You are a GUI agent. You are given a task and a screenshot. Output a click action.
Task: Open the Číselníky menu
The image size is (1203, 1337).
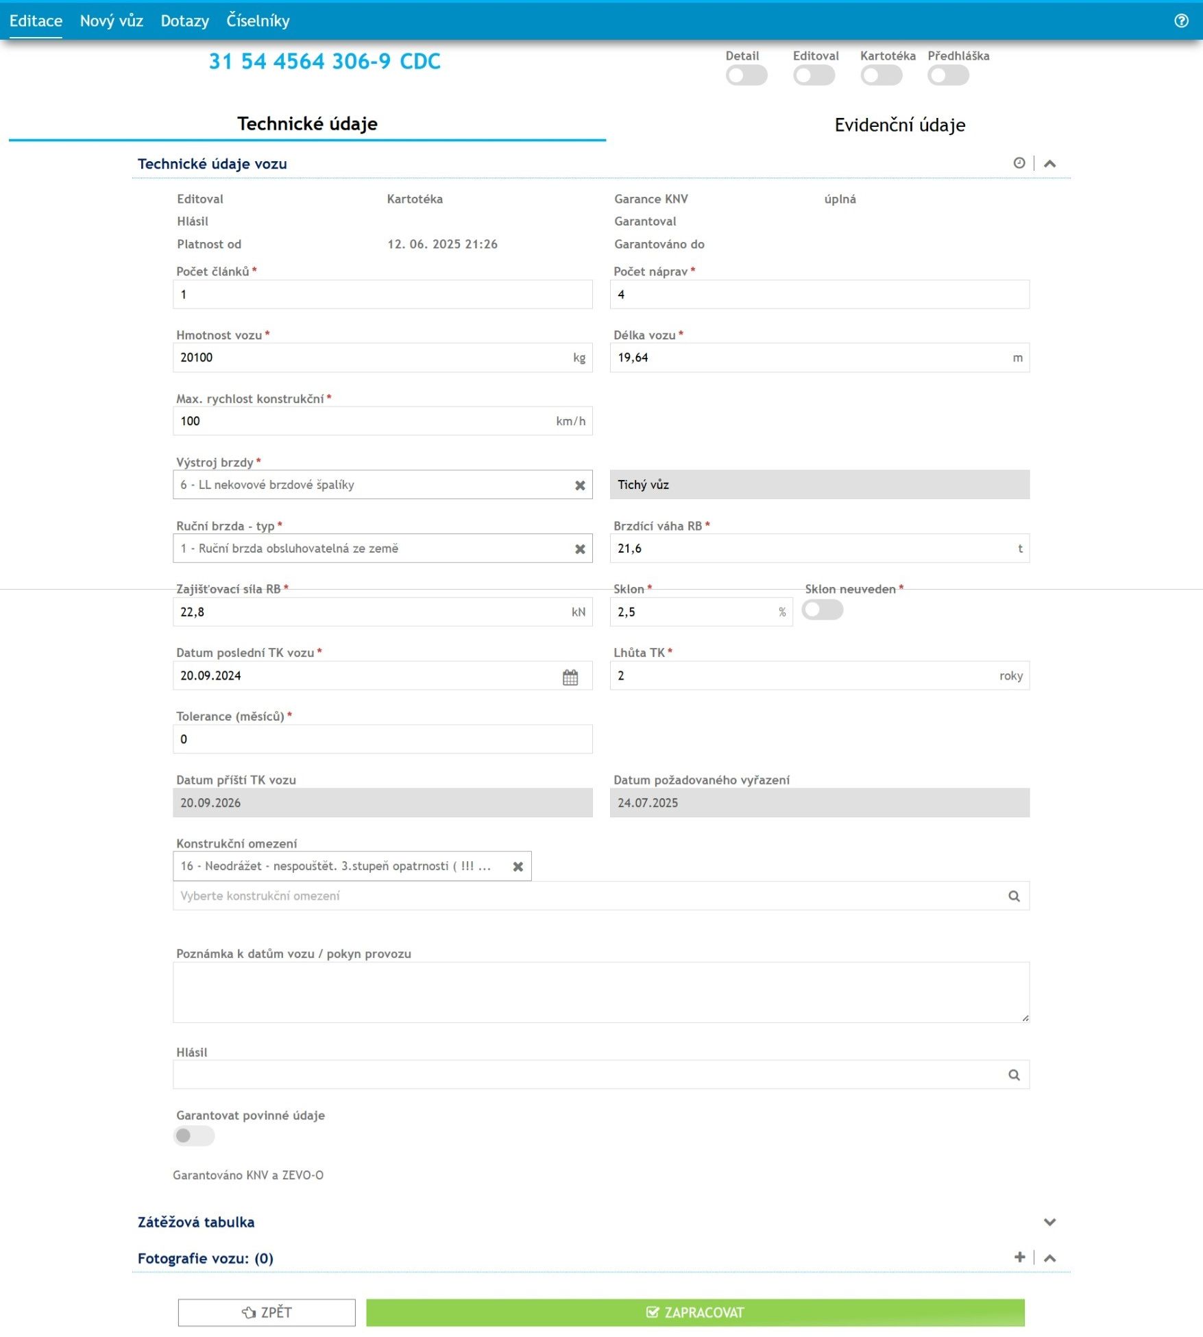click(258, 21)
